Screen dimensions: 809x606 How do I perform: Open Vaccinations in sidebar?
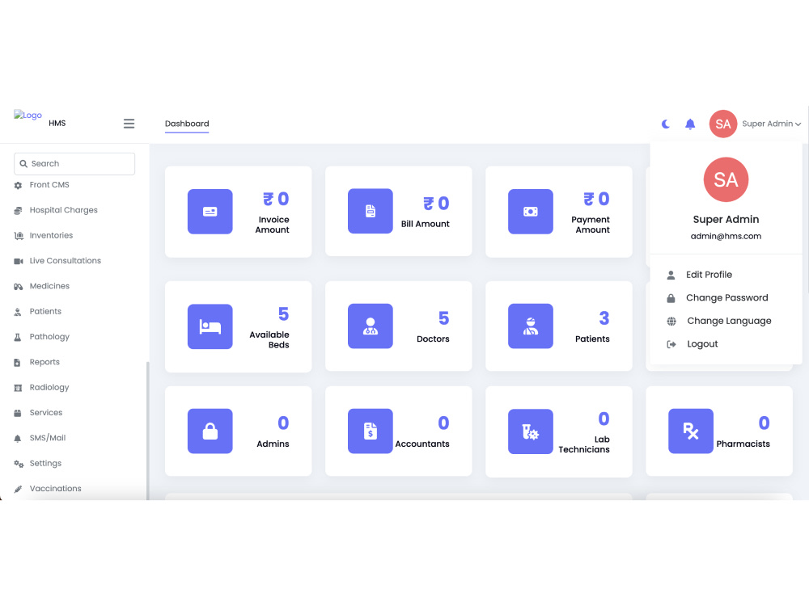pyautogui.click(x=55, y=488)
